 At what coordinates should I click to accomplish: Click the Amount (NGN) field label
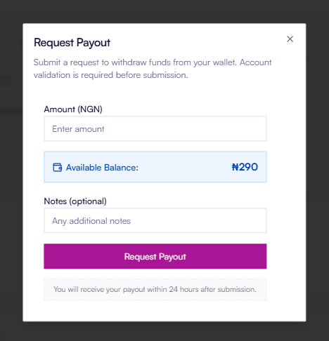point(73,109)
